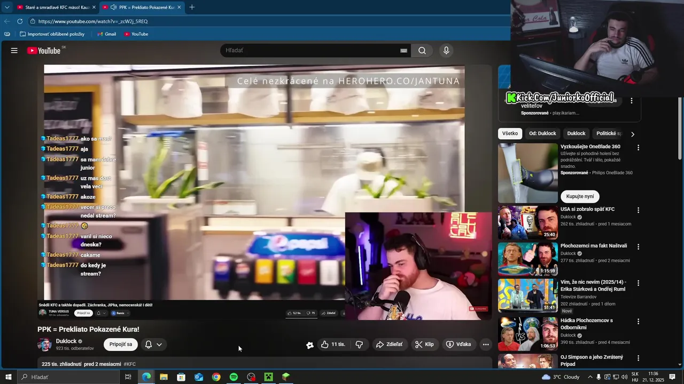Open the Duklock channel name link
Screen dimensions: 684x384
pyautogui.click(x=66, y=341)
